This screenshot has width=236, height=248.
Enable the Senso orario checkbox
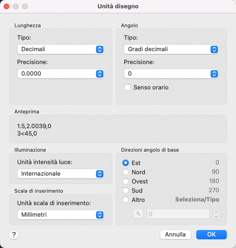click(127, 87)
